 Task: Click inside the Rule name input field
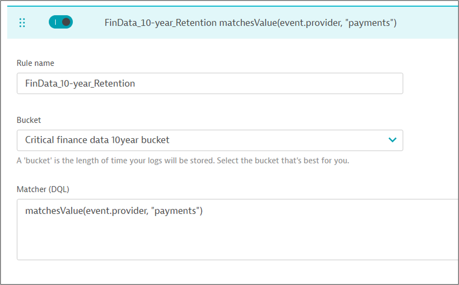point(209,83)
